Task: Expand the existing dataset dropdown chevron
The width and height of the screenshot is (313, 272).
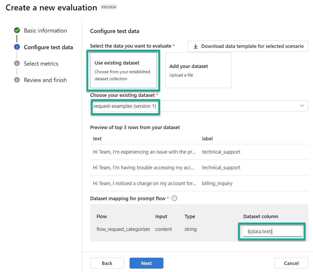Action: point(302,106)
